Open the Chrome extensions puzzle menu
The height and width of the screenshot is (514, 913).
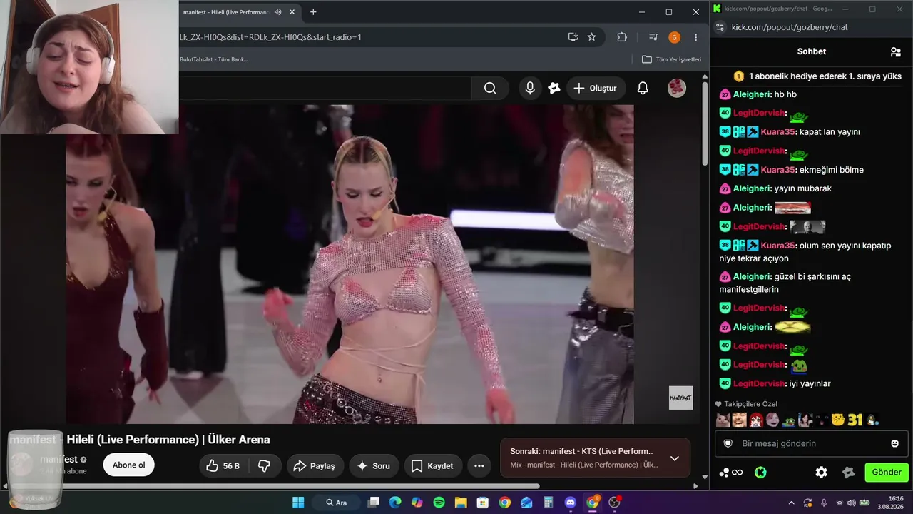(622, 37)
